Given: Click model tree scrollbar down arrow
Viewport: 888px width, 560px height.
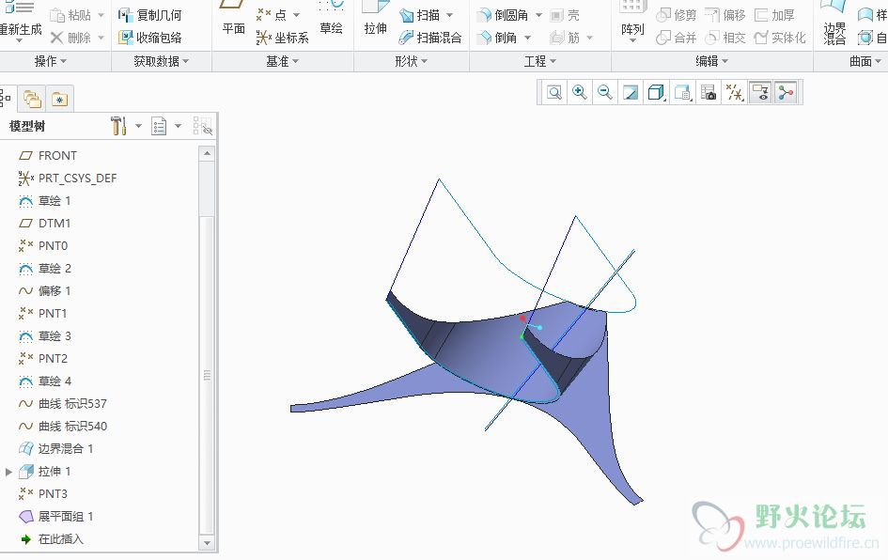Looking at the screenshot, I should point(207,543).
